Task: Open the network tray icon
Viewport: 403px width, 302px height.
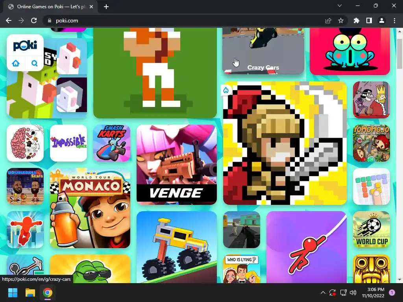Action: pyautogui.click(x=343, y=293)
